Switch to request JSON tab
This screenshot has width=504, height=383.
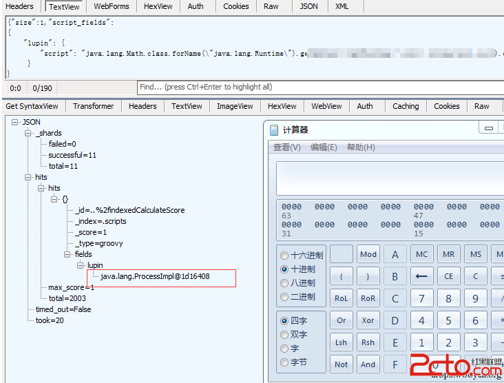click(309, 6)
